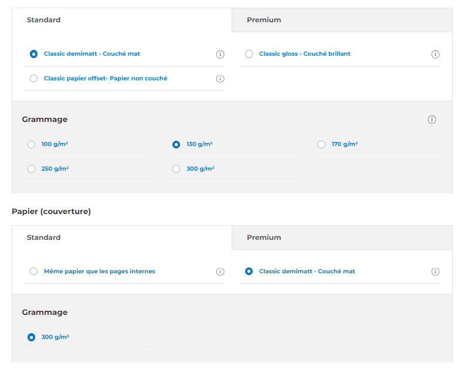Show info for Classic gloss - Couché brillant
Image resolution: width=465 pixels, height=373 pixels.
pyautogui.click(x=435, y=55)
